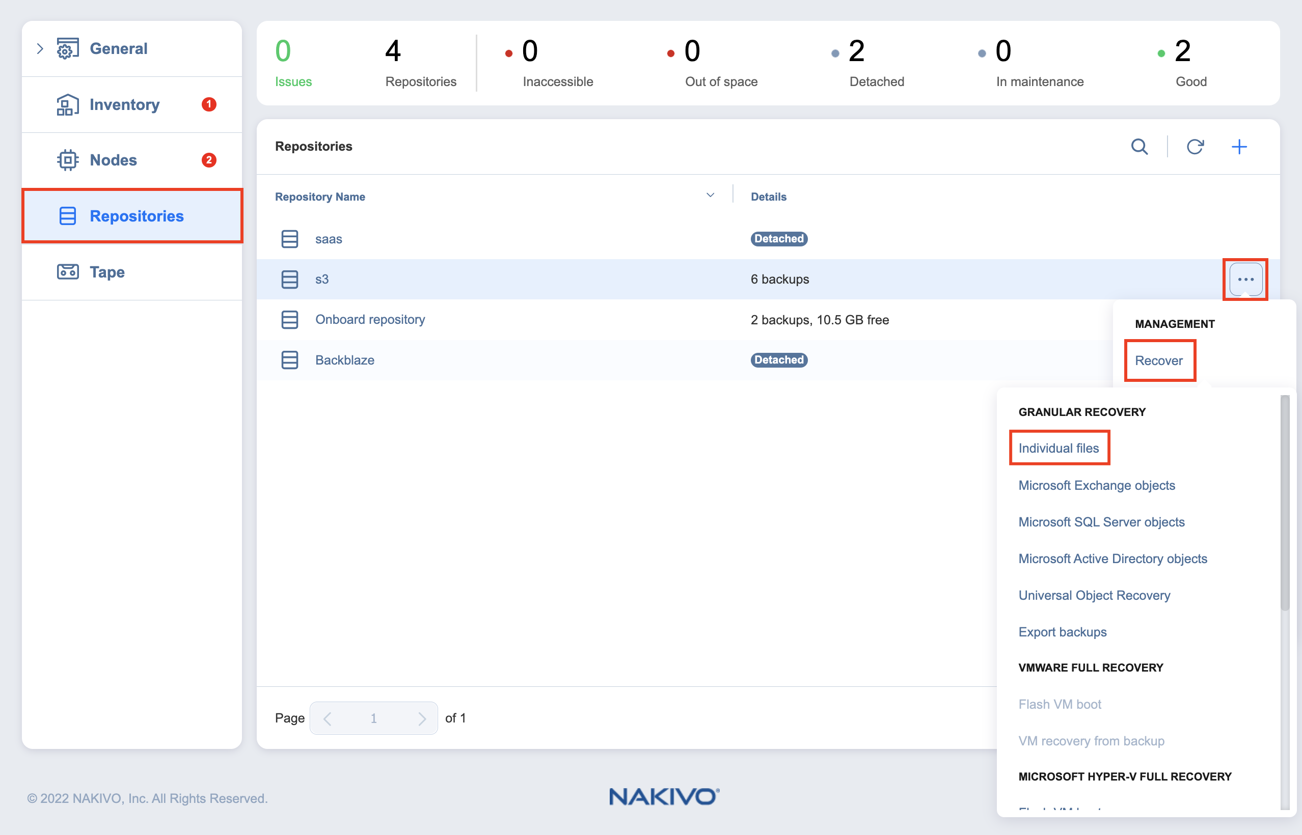Open the s3 row ellipsis menu
The width and height of the screenshot is (1302, 835).
(x=1245, y=279)
